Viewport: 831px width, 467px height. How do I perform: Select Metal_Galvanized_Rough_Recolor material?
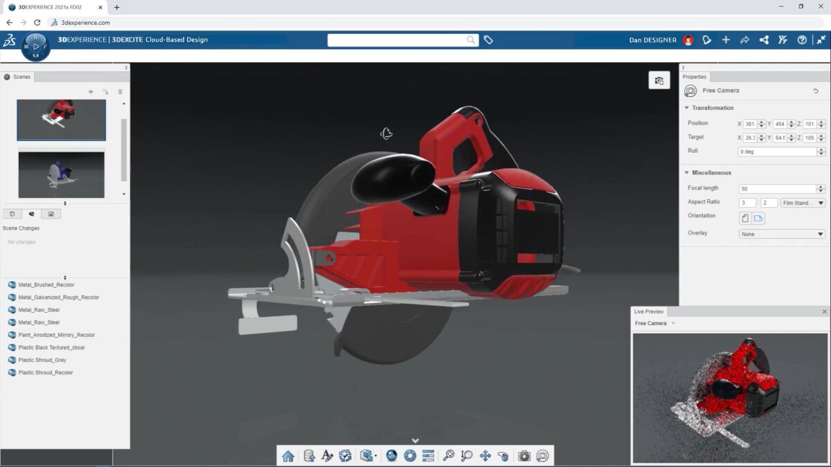click(58, 297)
